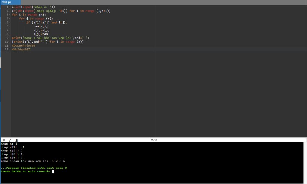307x184 pixels.
Task: Click the 'Press ENTER to exit console.' prompt
Action: pos(26,171)
